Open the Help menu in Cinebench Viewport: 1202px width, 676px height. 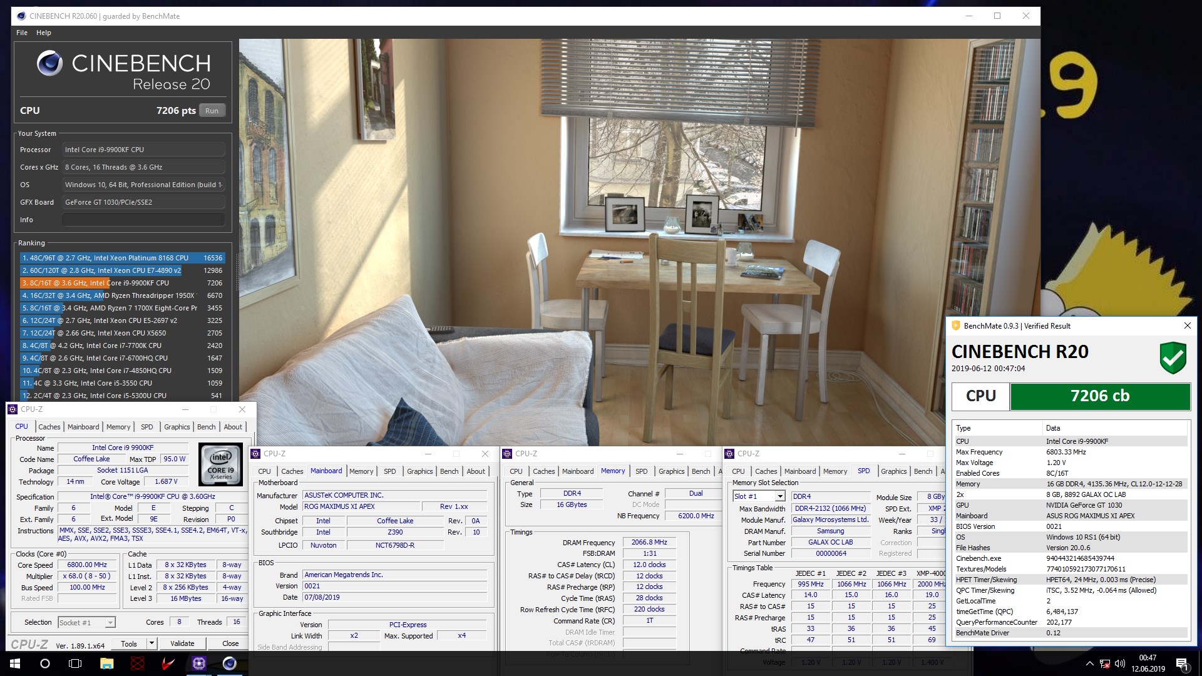pos(44,33)
